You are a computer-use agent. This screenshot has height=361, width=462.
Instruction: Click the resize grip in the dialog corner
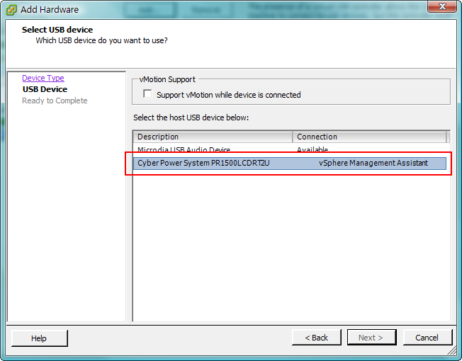(452, 350)
